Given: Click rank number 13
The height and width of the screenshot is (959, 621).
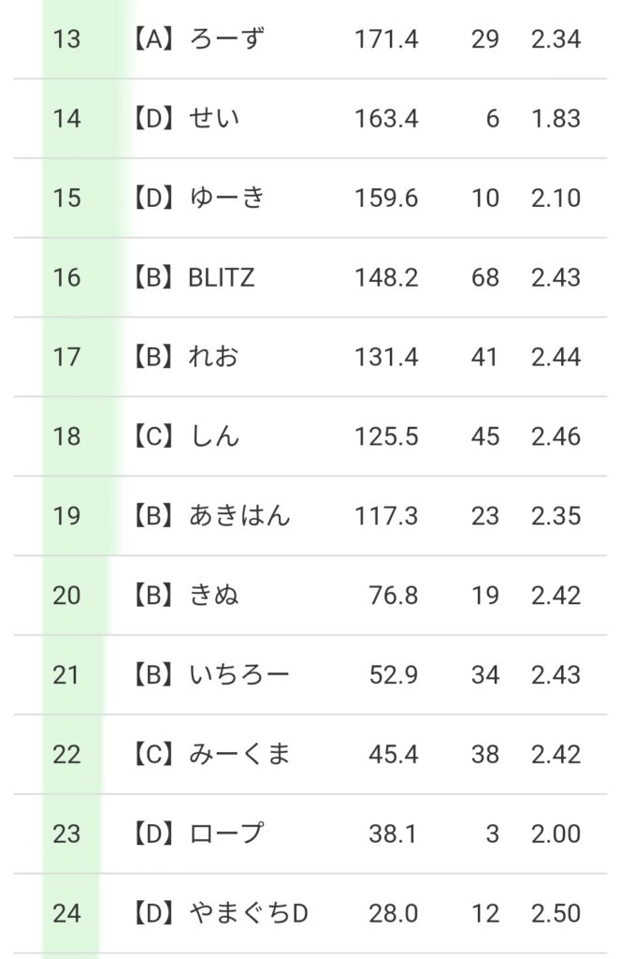Looking at the screenshot, I should point(67,39).
